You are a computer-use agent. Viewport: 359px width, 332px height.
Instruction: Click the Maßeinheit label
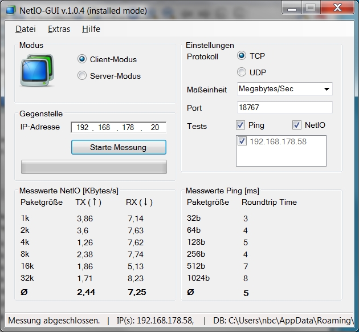207,90
